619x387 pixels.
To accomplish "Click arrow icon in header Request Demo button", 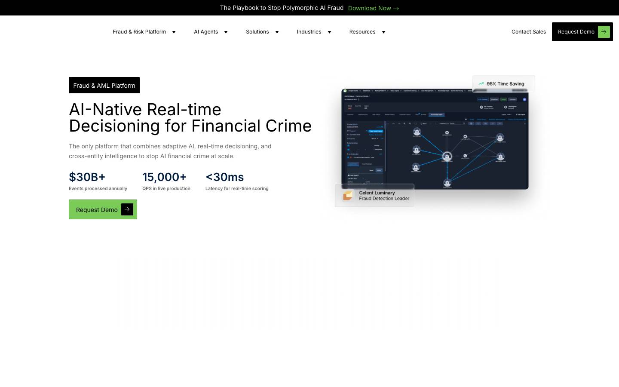I will [x=604, y=31].
